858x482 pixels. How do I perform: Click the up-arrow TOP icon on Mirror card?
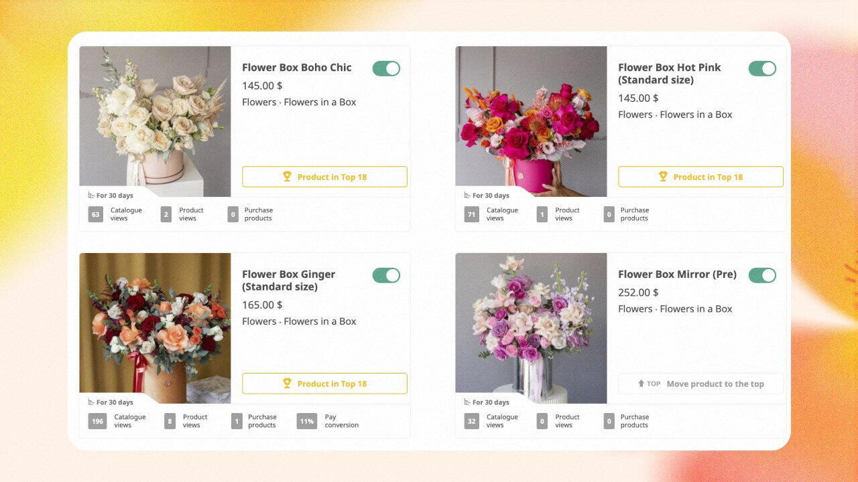pos(641,384)
